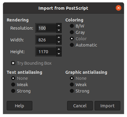Close the Import from PostScript dialog
The height and width of the screenshot is (117, 127).
pos(119,8)
